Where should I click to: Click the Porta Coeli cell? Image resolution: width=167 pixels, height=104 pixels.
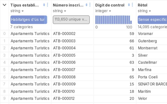click(x=148, y=77)
